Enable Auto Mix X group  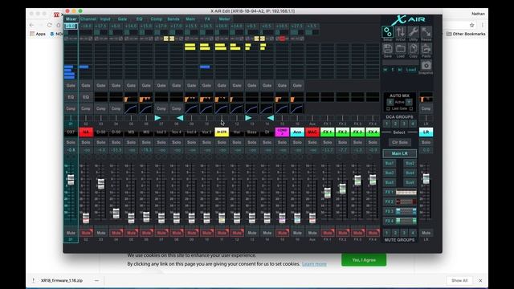[x=390, y=102]
